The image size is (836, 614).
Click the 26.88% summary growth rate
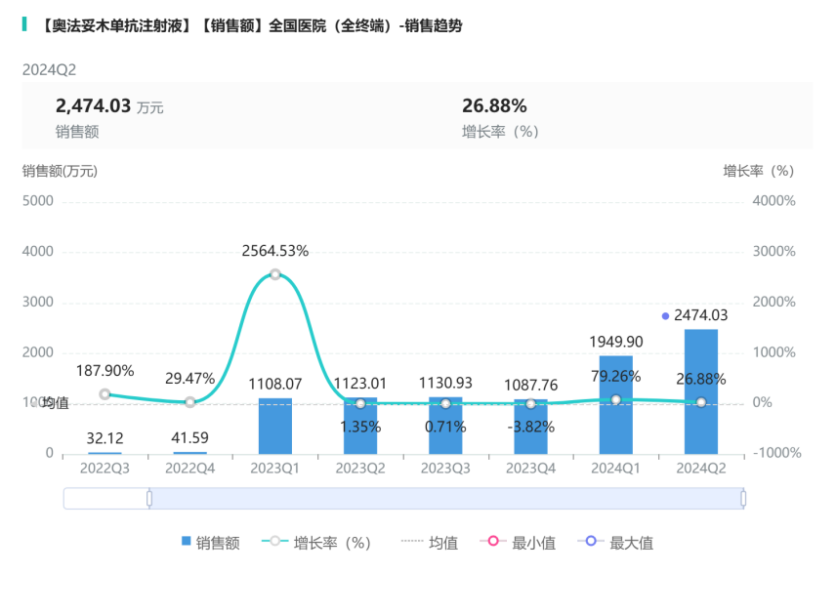tap(494, 106)
